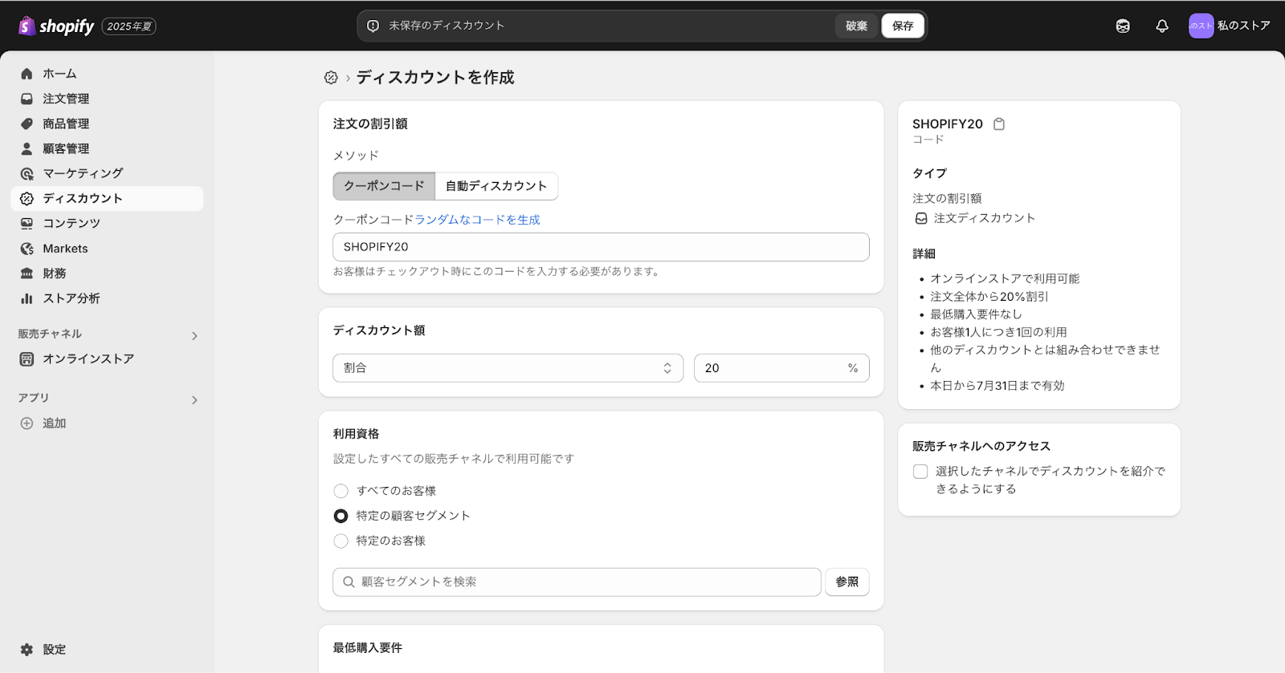The width and height of the screenshot is (1285, 673).
Task: Click the warning icon next to 未保存のディスカウント
Action: [x=373, y=26]
